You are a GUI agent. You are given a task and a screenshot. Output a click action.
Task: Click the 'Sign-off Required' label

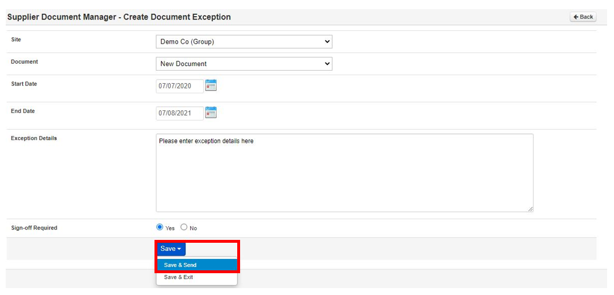pos(34,228)
